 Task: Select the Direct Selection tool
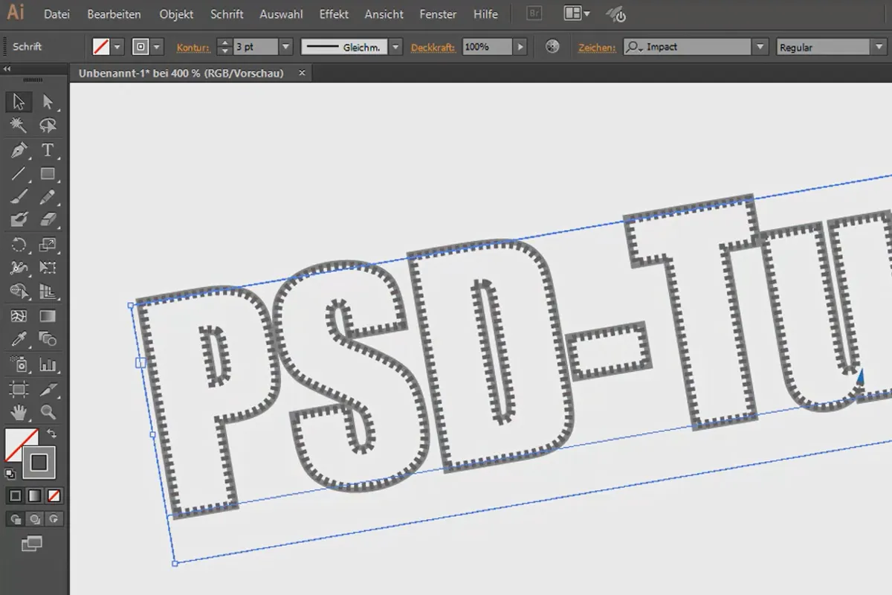coord(48,102)
